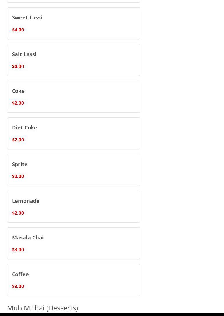Click the black bar at page bottom
Image resolution: width=224 pixels, height=316 pixels.
[x=112, y=315]
